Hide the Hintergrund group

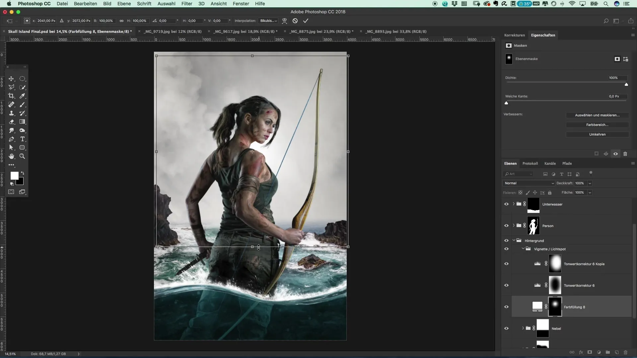click(506, 241)
